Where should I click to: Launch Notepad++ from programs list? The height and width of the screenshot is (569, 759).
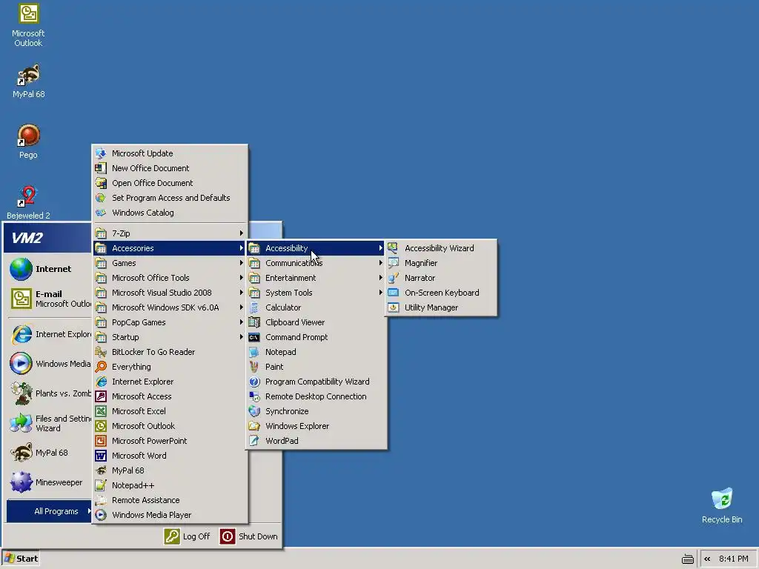click(170, 485)
